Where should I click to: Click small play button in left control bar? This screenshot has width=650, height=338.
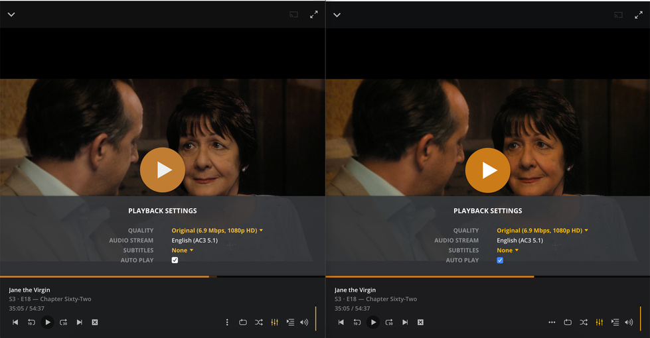coord(47,322)
